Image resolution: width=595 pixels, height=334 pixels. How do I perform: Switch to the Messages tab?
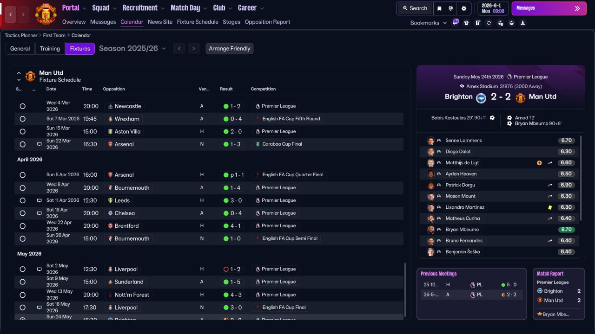[103, 22]
